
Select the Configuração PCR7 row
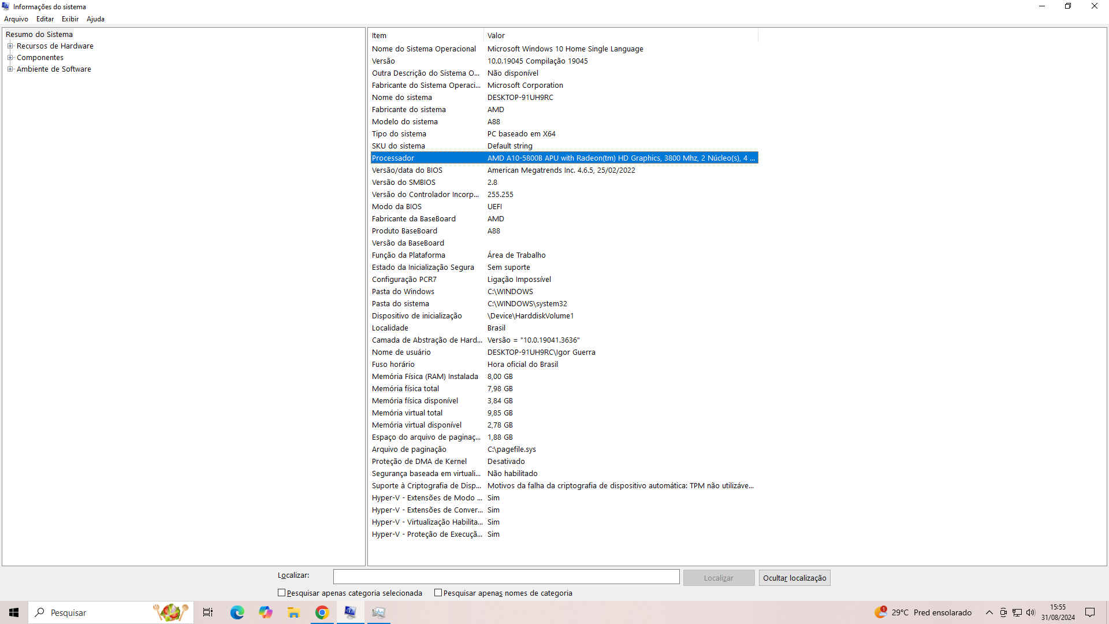[564, 280]
